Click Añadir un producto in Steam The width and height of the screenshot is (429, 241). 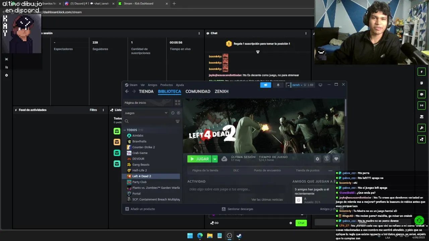[140, 209]
